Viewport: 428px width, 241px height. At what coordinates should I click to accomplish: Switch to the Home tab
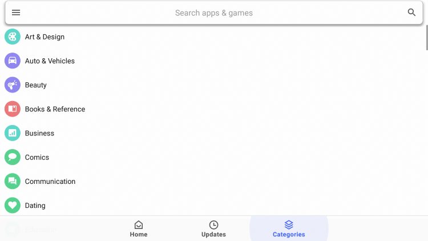point(139,229)
